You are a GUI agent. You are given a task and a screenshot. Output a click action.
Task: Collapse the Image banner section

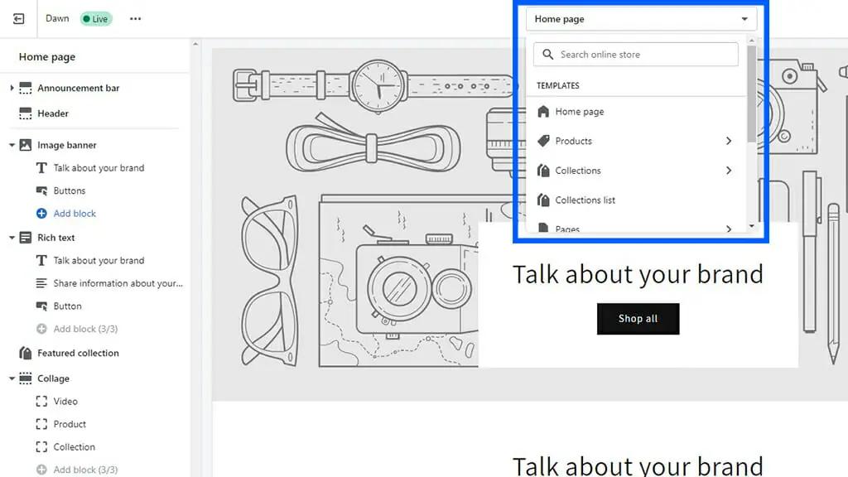click(12, 145)
